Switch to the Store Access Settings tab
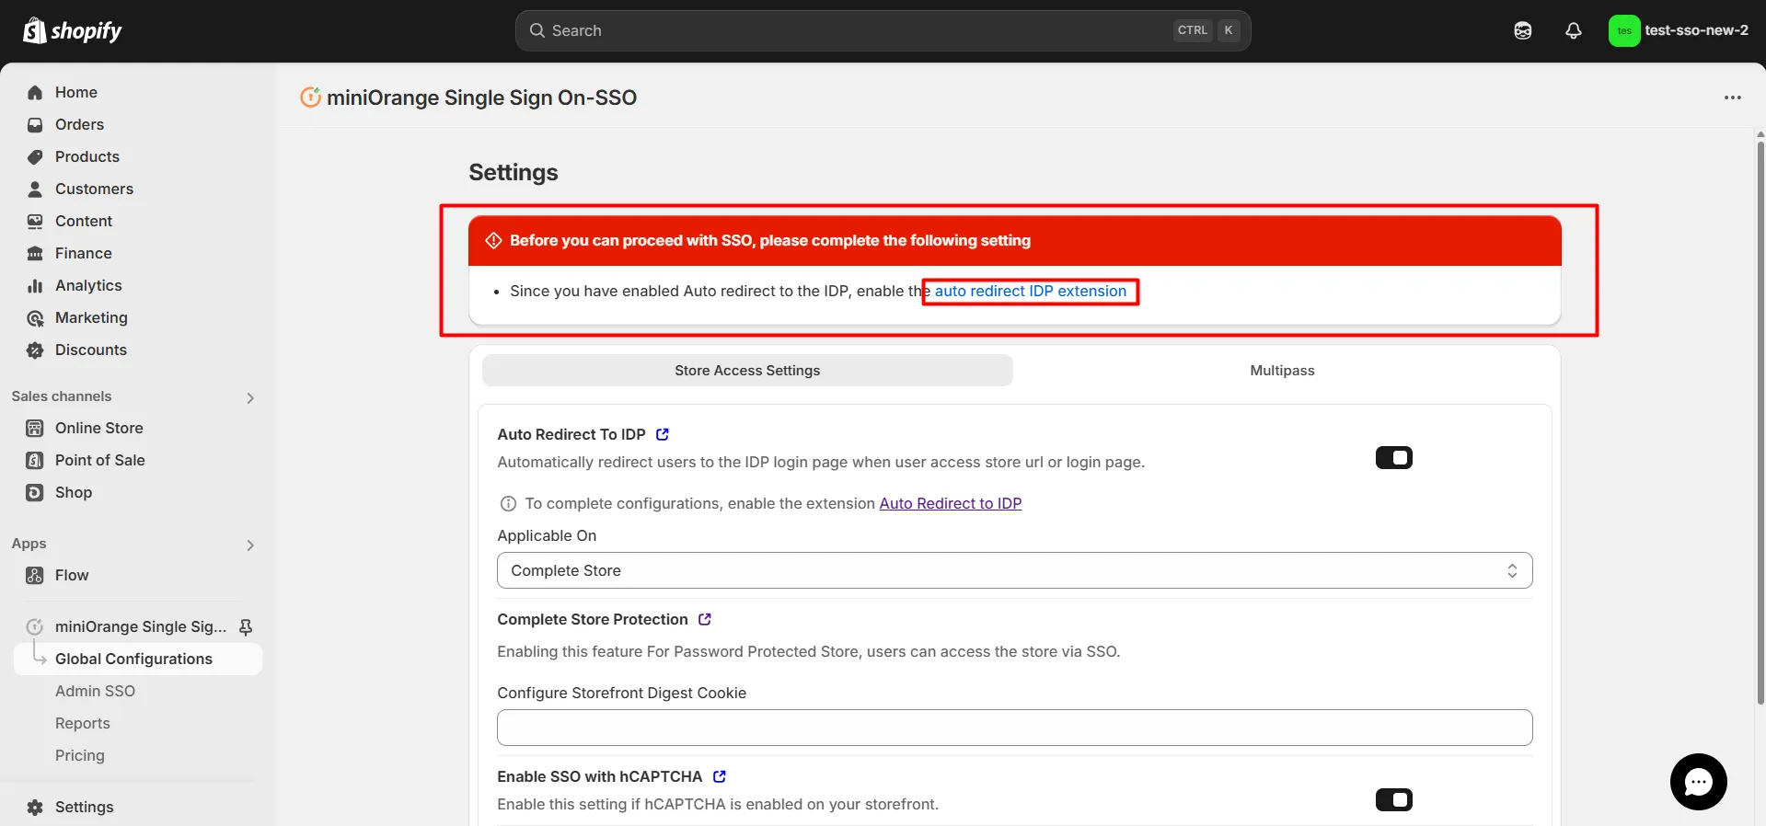This screenshot has width=1766, height=826. pyautogui.click(x=747, y=370)
